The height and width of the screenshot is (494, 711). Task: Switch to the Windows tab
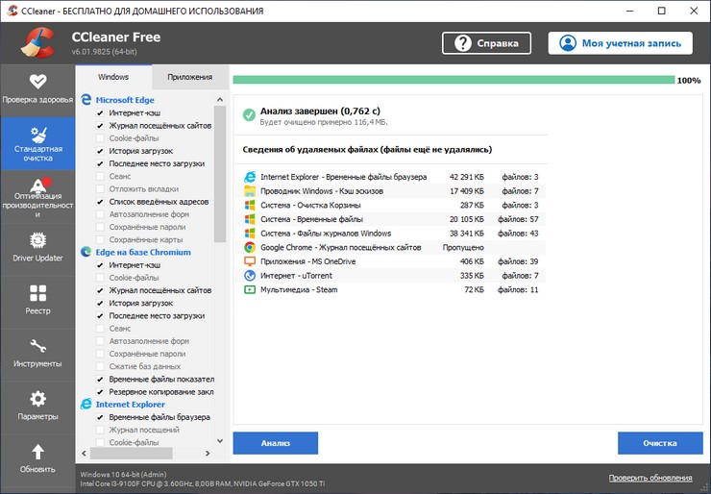(113, 77)
